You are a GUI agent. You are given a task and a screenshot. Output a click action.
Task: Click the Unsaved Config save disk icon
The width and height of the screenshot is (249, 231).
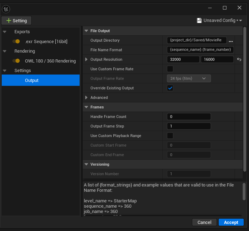click(x=199, y=20)
